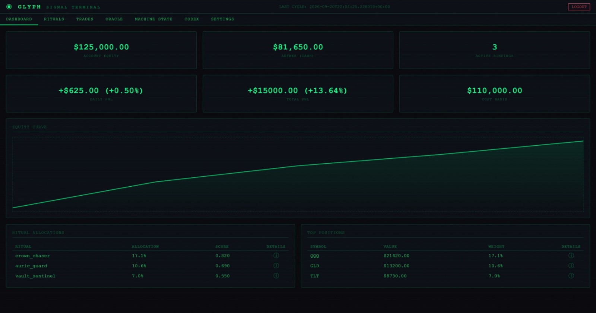Click the QQQ symbol
The width and height of the screenshot is (596, 313).
pyautogui.click(x=315, y=256)
